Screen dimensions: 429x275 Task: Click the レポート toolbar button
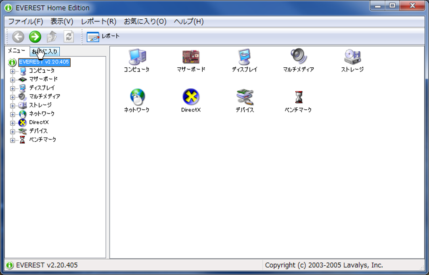point(103,37)
